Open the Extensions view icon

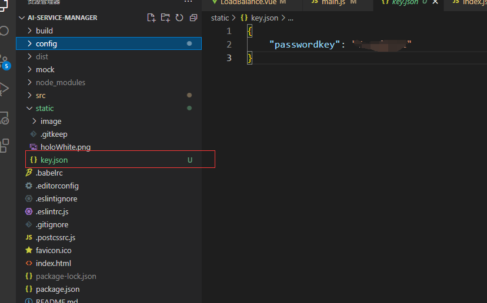click(4, 146)
